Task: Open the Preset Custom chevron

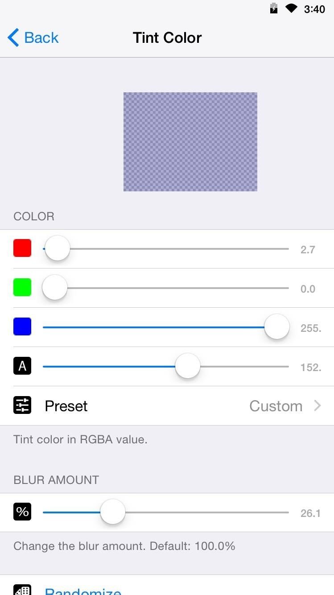Action: click(318, 405)
